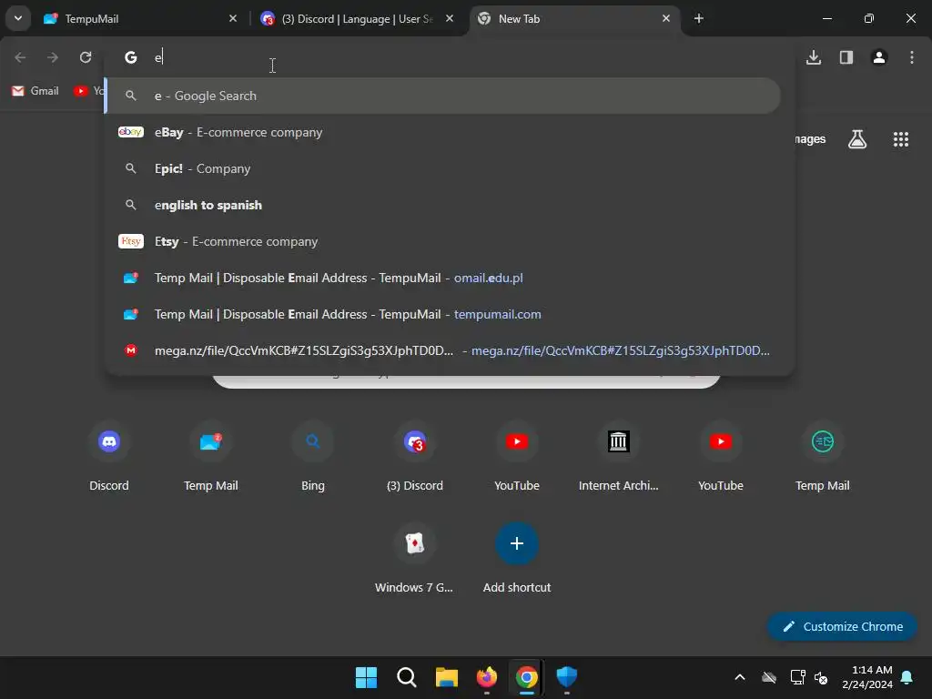
Task: Open the Downloads icon in the toolbar
Action: point(814,57)
